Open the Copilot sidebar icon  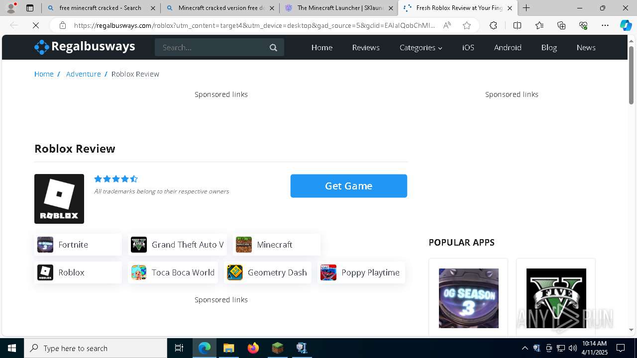coord(626,25)
